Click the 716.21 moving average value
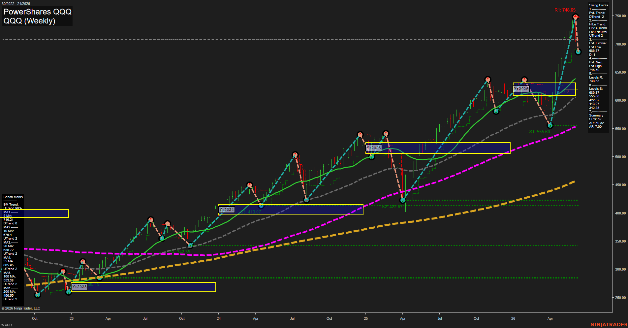This screenshot has height=328, width=628. pos(9,220)
